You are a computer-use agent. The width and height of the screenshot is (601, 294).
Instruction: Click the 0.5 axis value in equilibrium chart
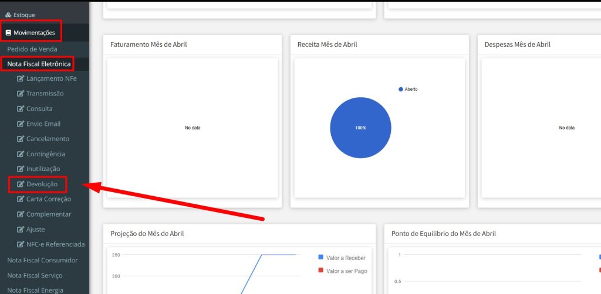coord(399,281)
